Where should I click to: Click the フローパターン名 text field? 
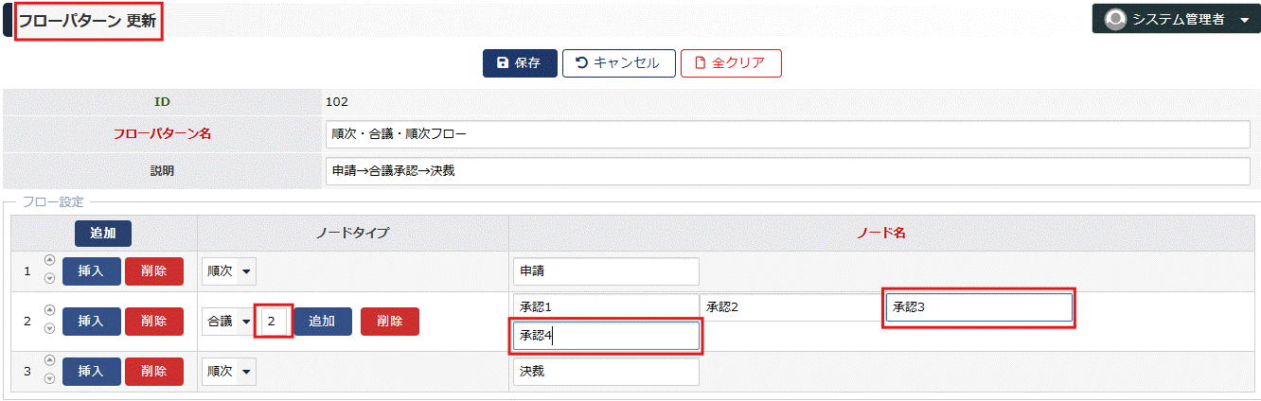[x=788, y=134]
